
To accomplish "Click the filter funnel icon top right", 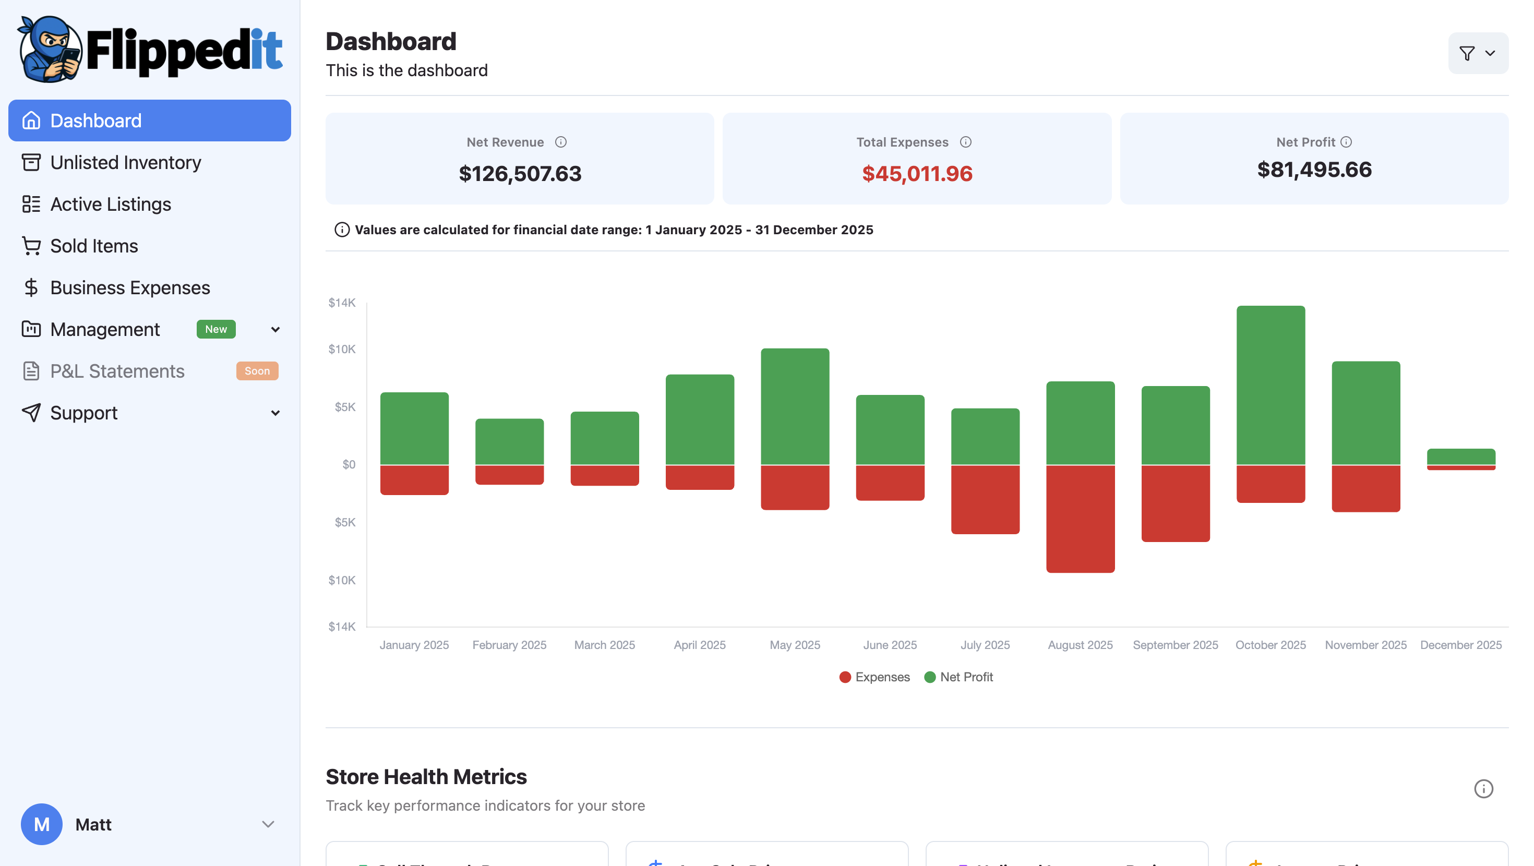I will [1467, 53].
